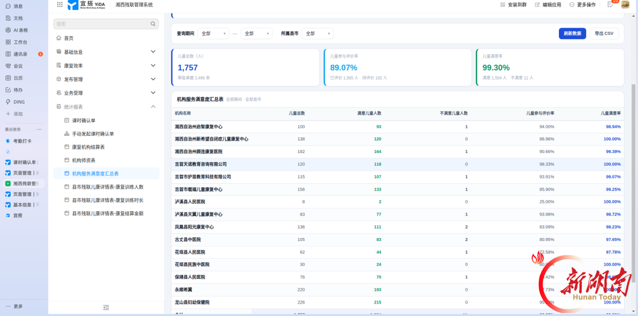This screenshot has height=316, width=638.
Task: Open 会议 meetings icon
Action: tap(8, 66)
